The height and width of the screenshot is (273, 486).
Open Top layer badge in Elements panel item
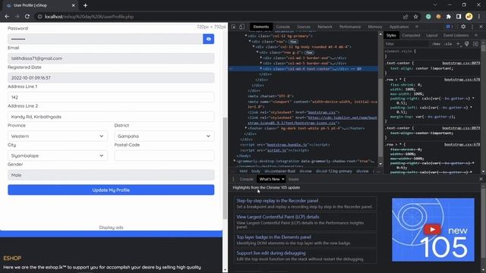273,237
